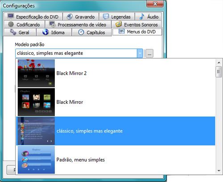Image resolution: width=223 pixels, height=182 pixels.
Task: Open the Eventos Sonoros tab
Action: 136,24
